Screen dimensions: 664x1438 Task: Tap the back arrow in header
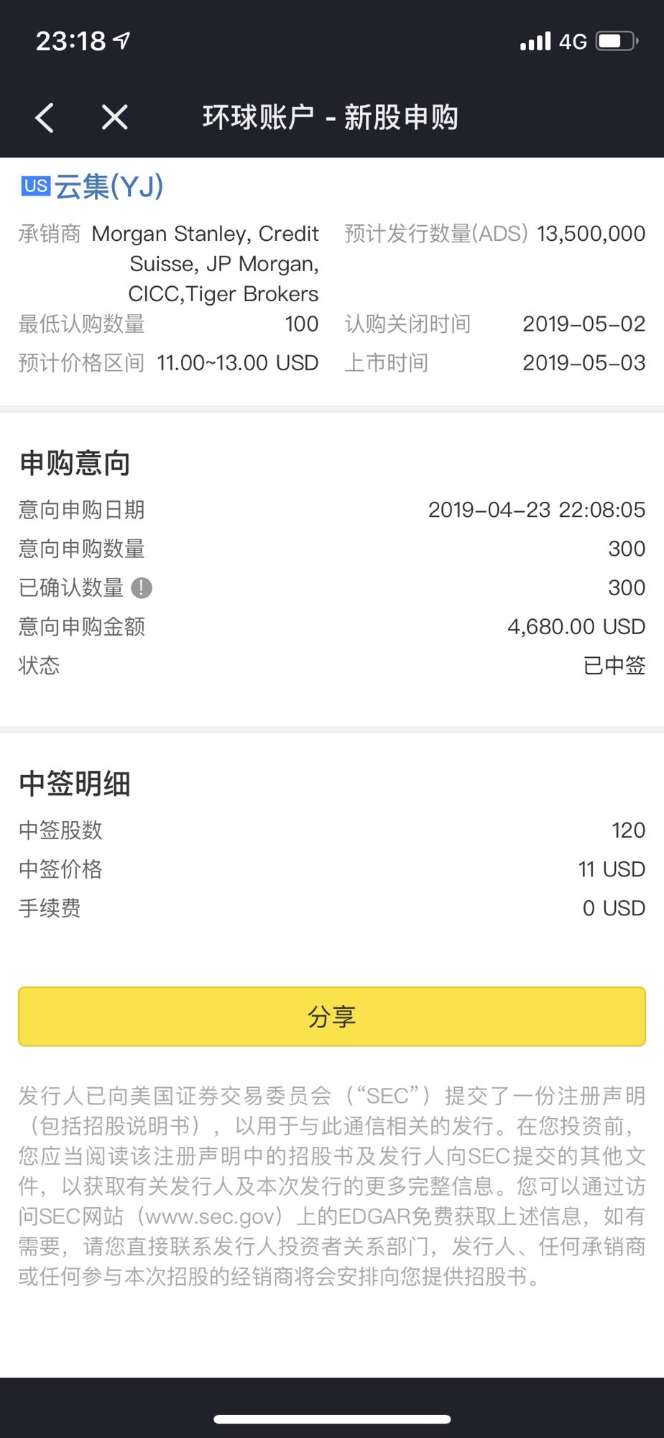45,117
